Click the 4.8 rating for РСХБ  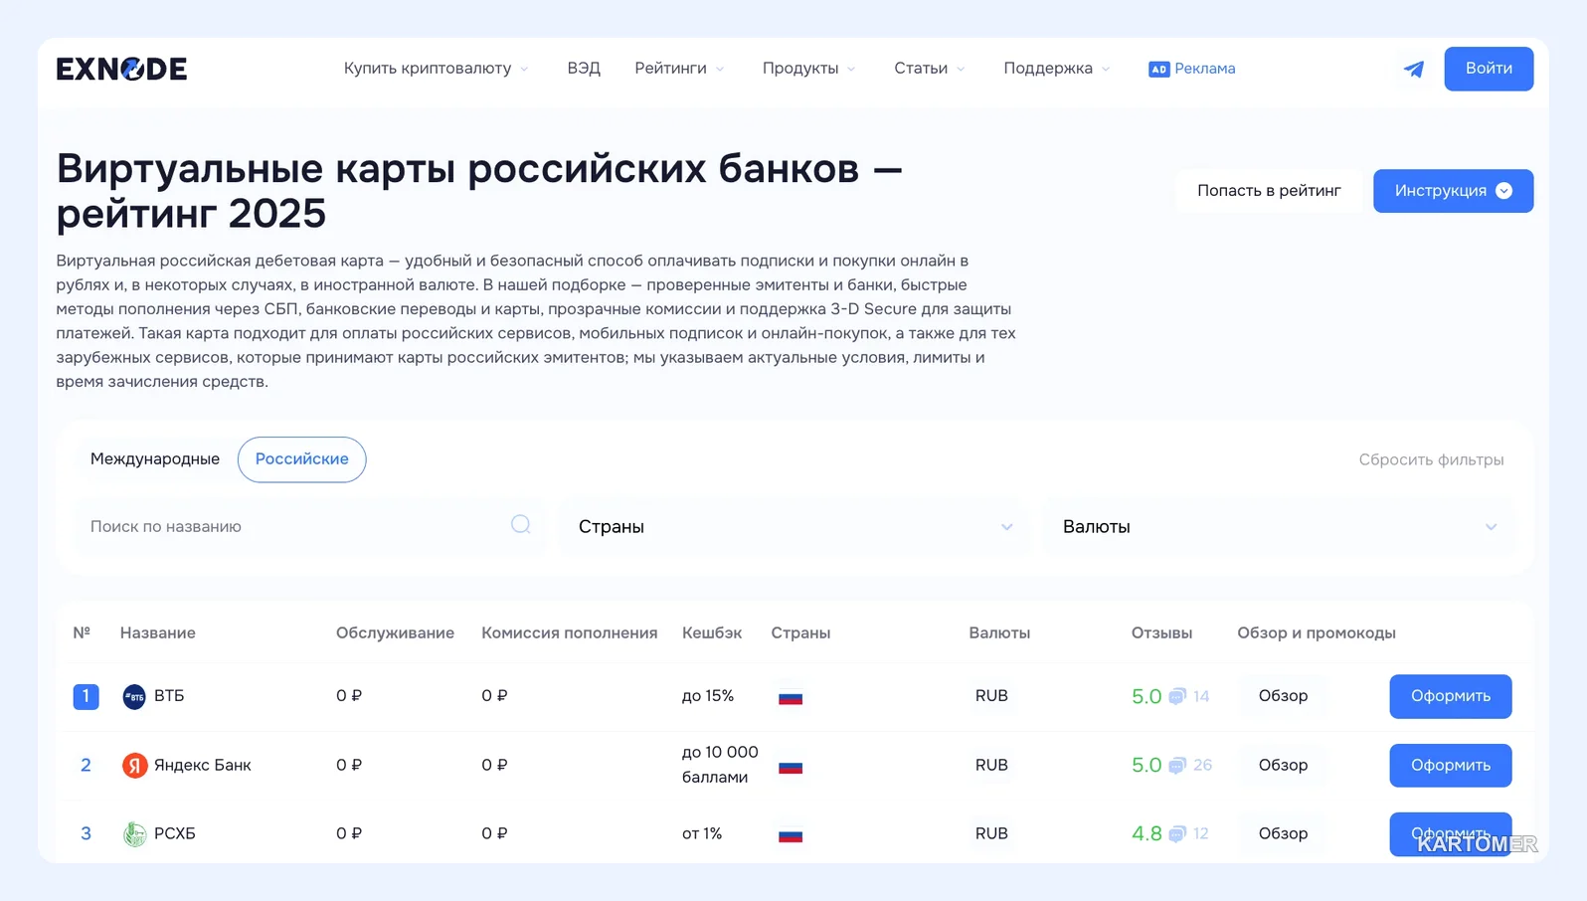1146,833
